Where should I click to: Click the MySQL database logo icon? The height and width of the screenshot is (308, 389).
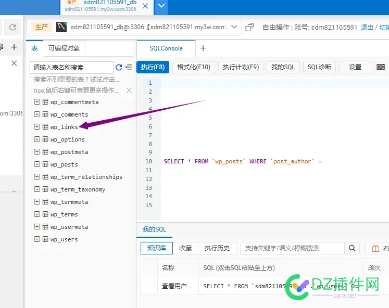[61, 27]
